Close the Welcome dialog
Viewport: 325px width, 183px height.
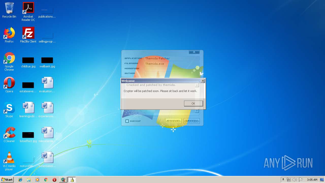(203, 81)
